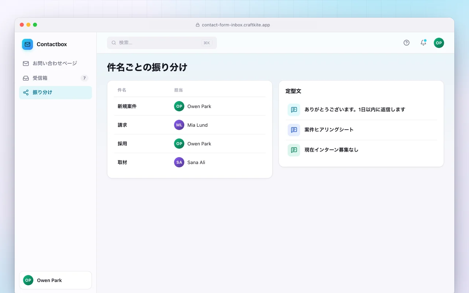The width and height of the screenshot is (469, 293).
Task: Click the message icon beside 現在インターン募集なし
Action: click(x=294, y=150)
